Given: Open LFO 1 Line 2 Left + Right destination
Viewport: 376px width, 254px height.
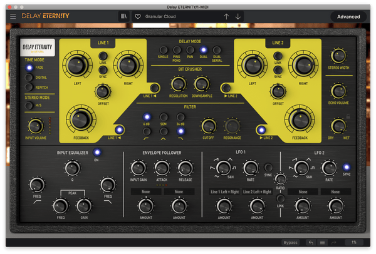Looking at the screenshot, I should pos(257,192).
